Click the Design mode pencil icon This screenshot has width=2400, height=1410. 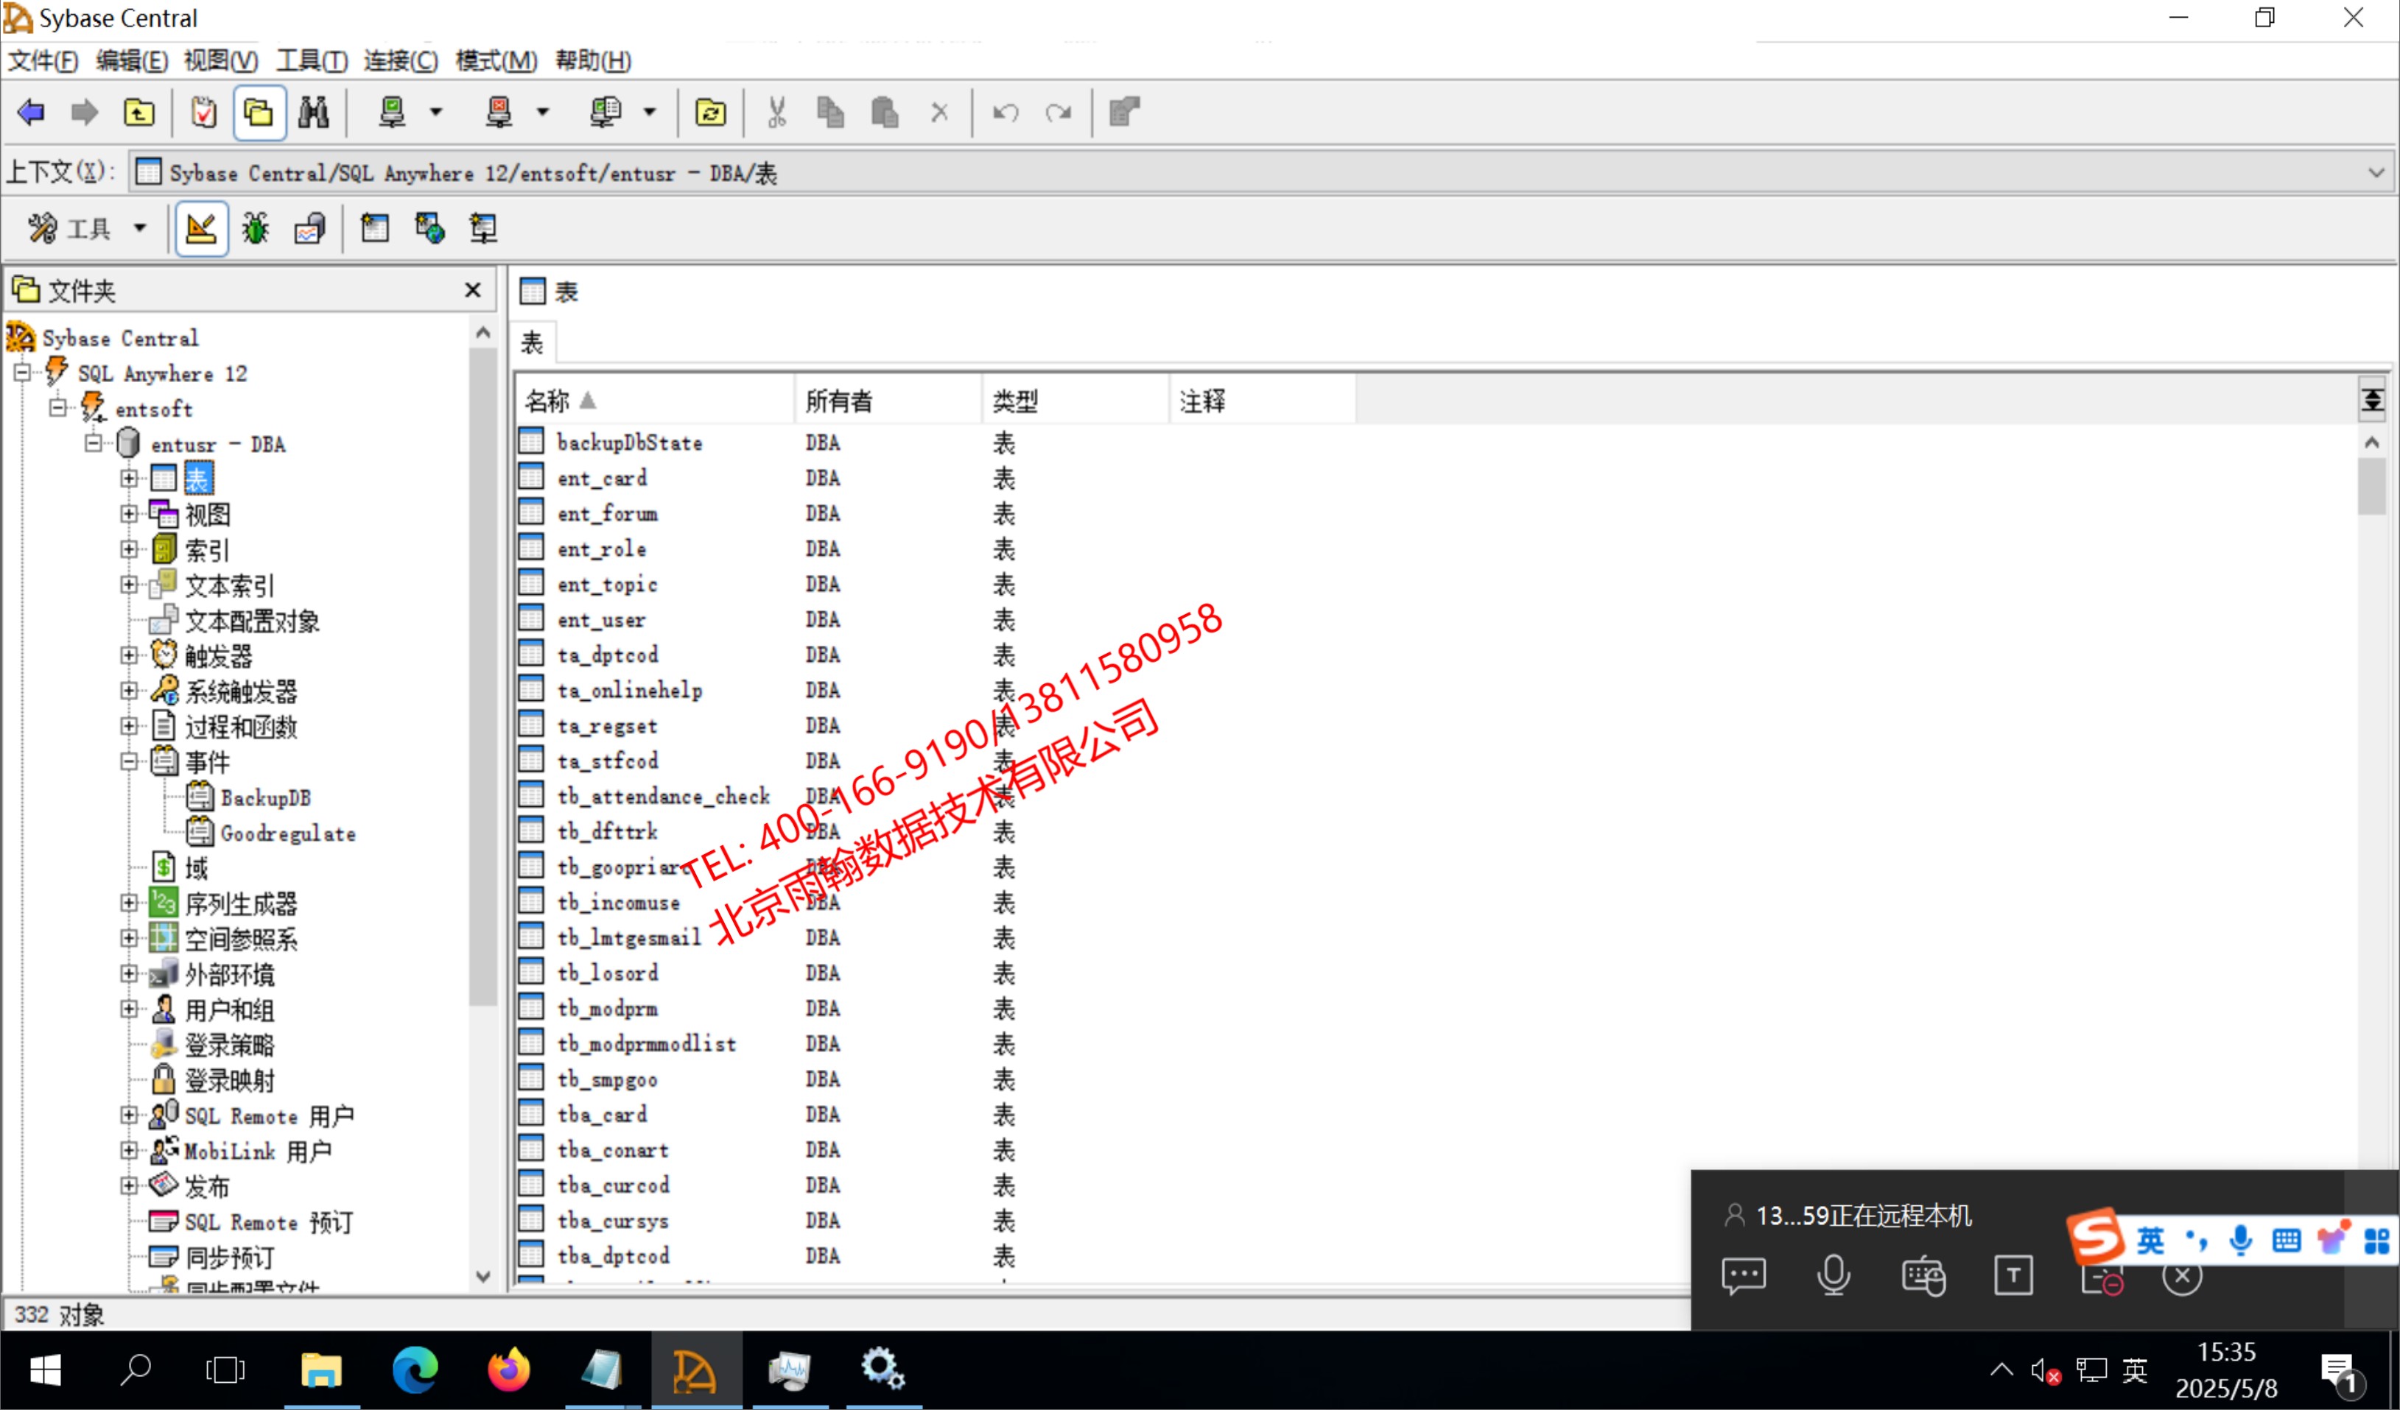[201, 228]
